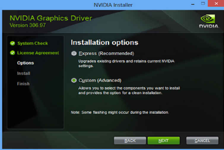Click the green checkmark beside License Agreement
Image resolution: width=224 pixels, height=150 pixels.
click(12, 53)
